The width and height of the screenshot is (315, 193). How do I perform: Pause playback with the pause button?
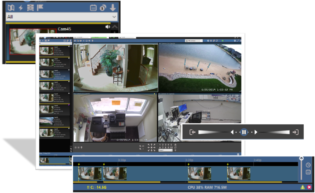coord(244,132)
